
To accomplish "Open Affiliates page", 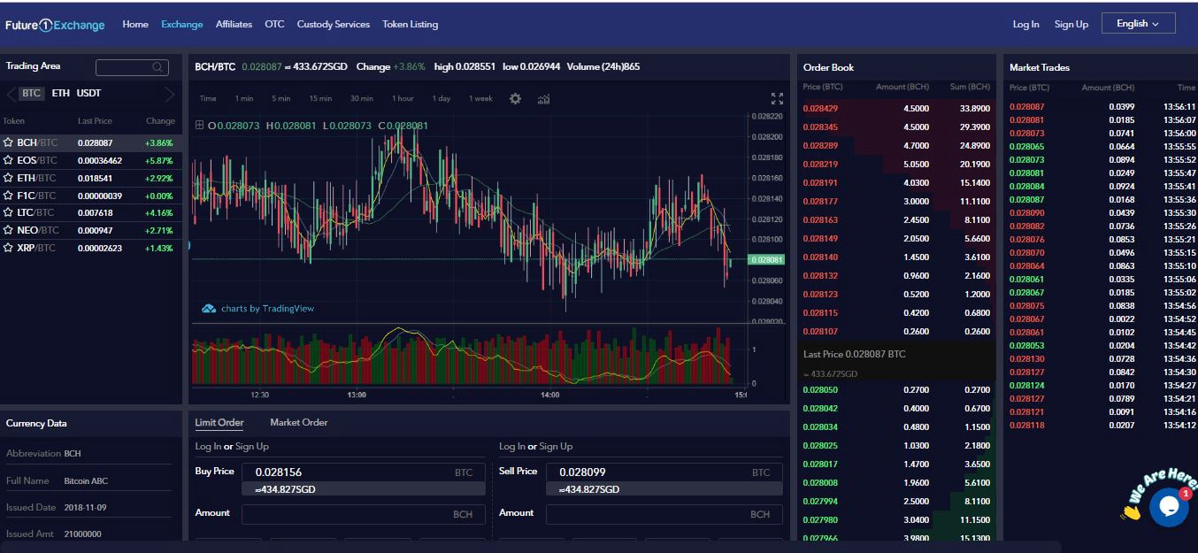I will (234, 24).
